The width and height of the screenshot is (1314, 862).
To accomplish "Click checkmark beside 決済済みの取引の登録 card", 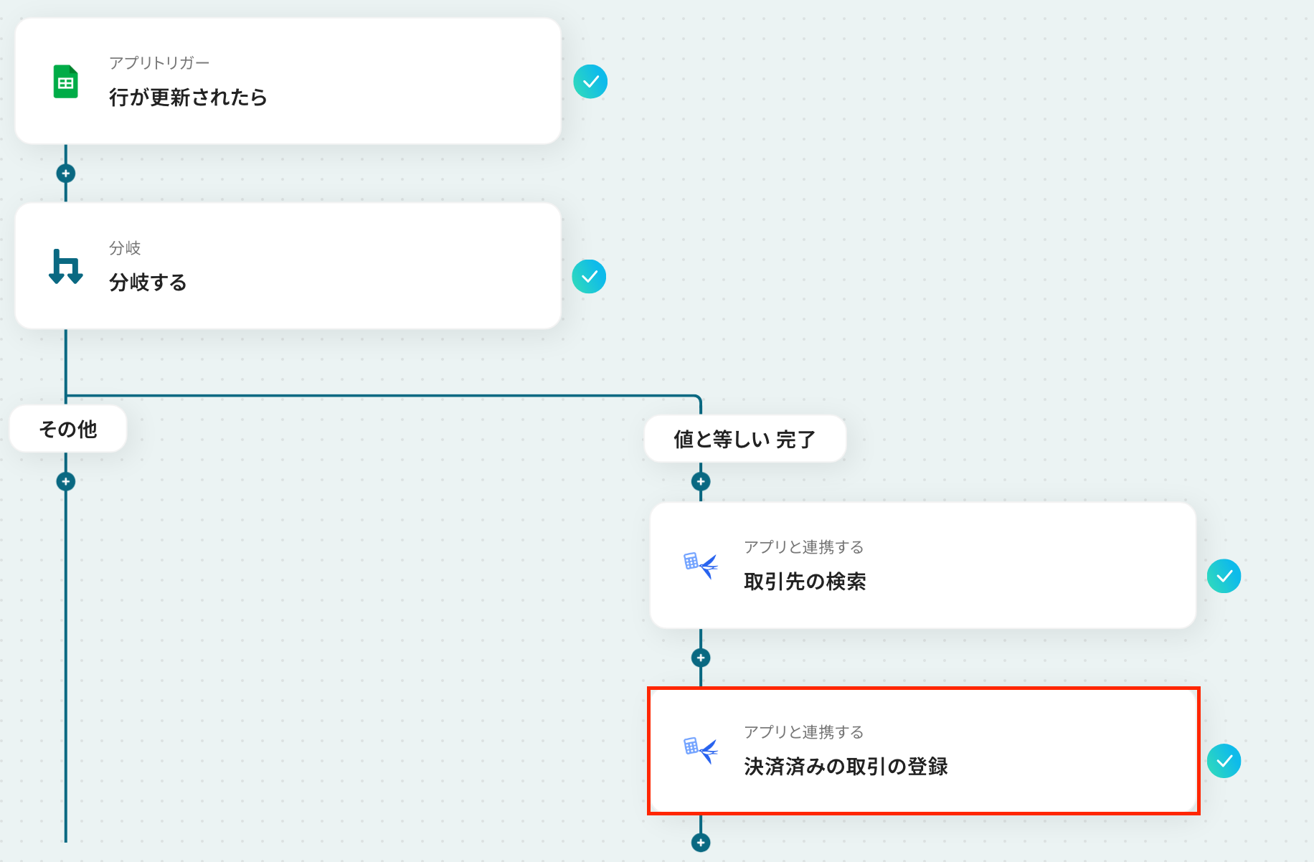I will pos(1224,762).
